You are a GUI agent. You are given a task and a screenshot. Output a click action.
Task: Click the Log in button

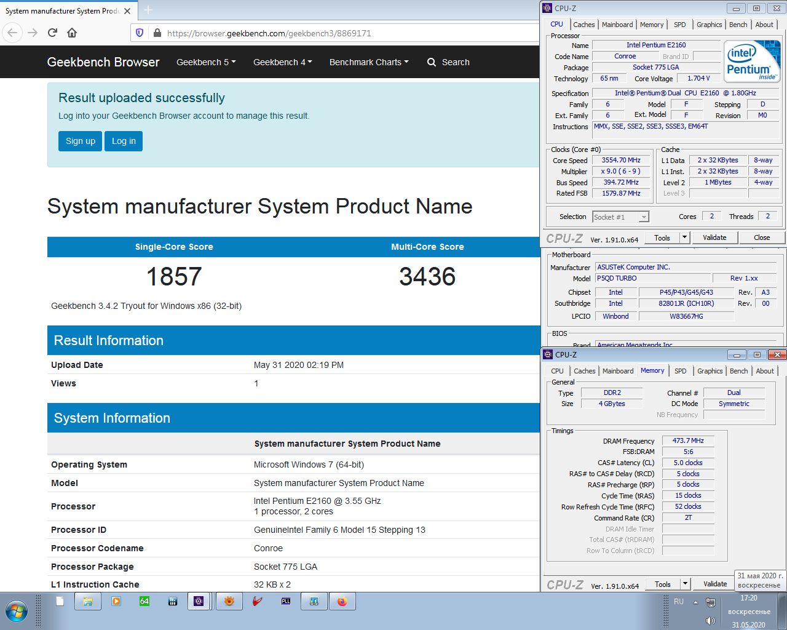click(124, 141)
